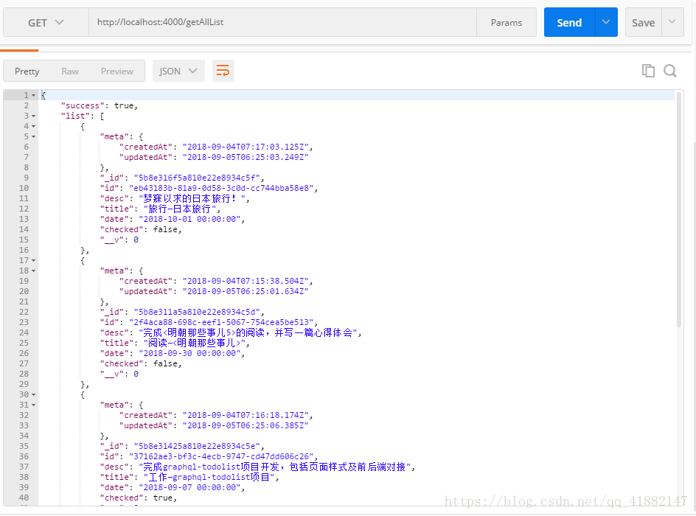Viewport: 696px width, 516px height.
Task: Click id value 37162ae3-bf3c-4ecb-9747-cd47dd606c26
Action: tap(221, 456)
